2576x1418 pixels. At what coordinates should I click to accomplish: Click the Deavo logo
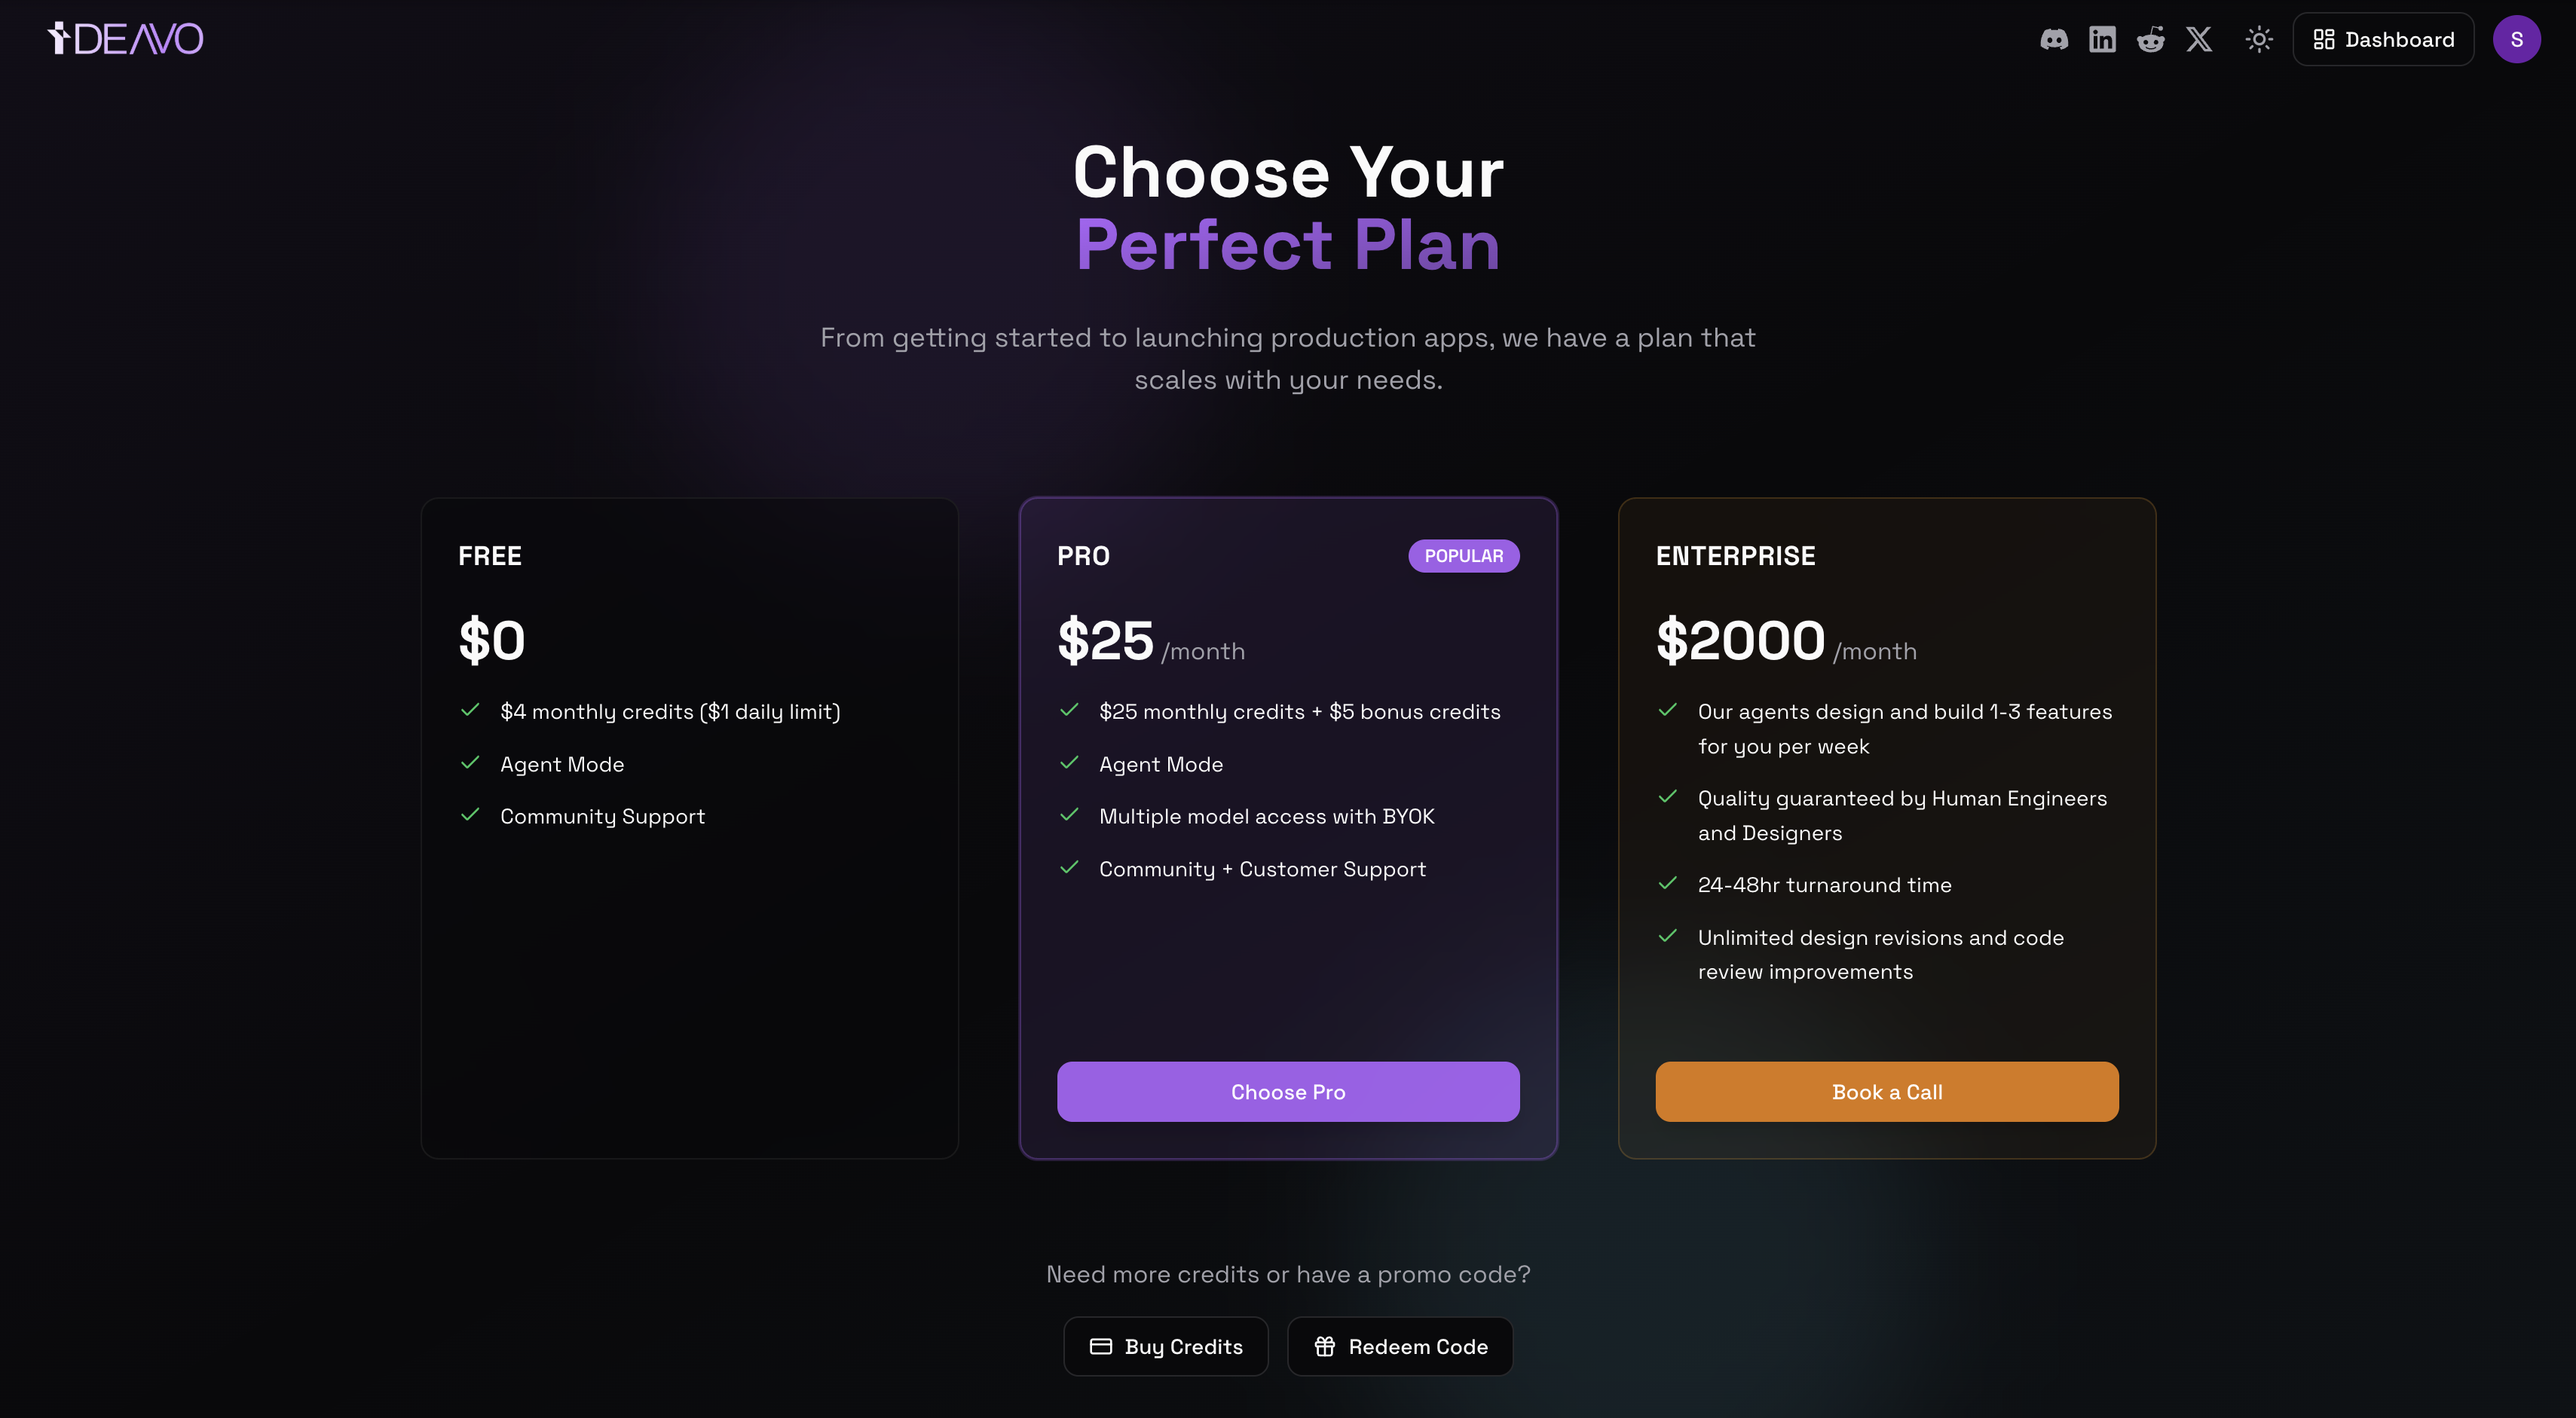126,38
